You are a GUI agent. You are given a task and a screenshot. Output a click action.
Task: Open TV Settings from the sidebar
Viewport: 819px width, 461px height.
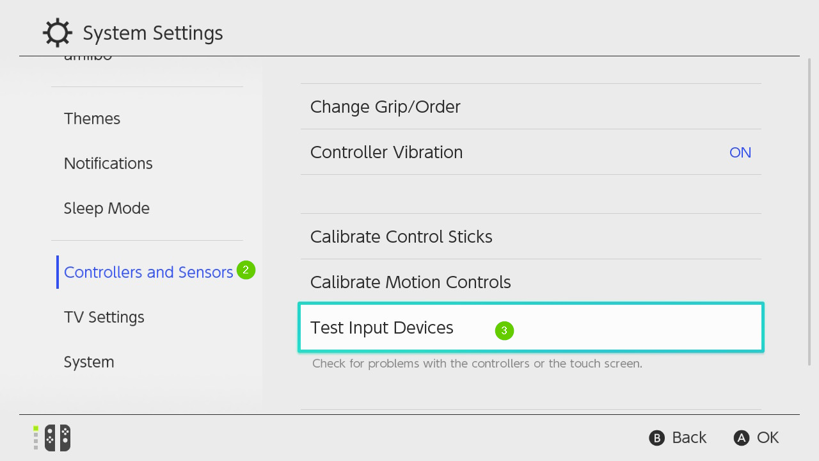tap(104, 317)
